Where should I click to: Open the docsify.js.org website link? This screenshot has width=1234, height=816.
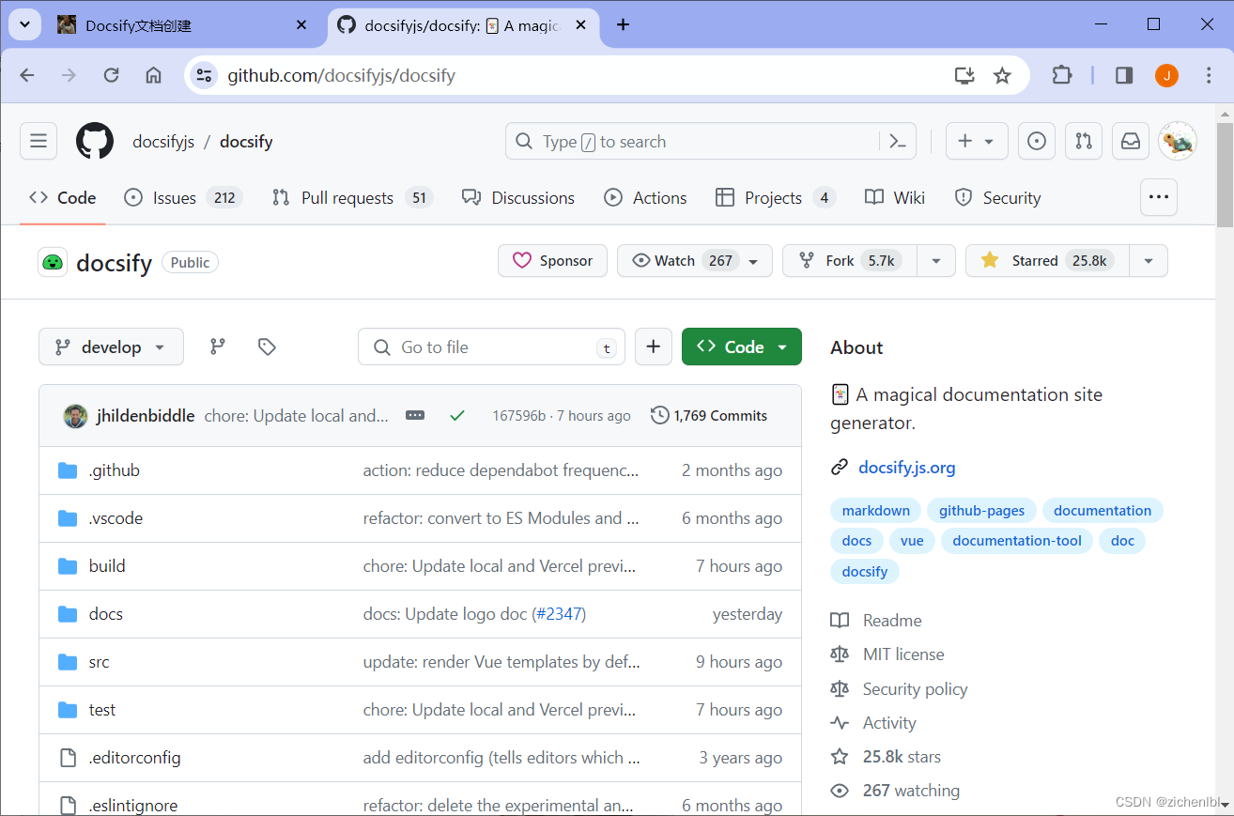pyautogui.click(x=906, y=467)
